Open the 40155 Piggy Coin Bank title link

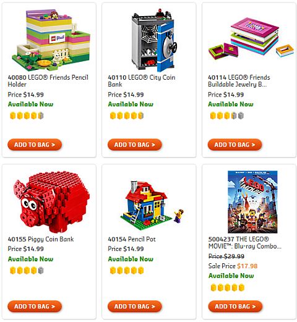pyautogui.click(x=41, y=239)
